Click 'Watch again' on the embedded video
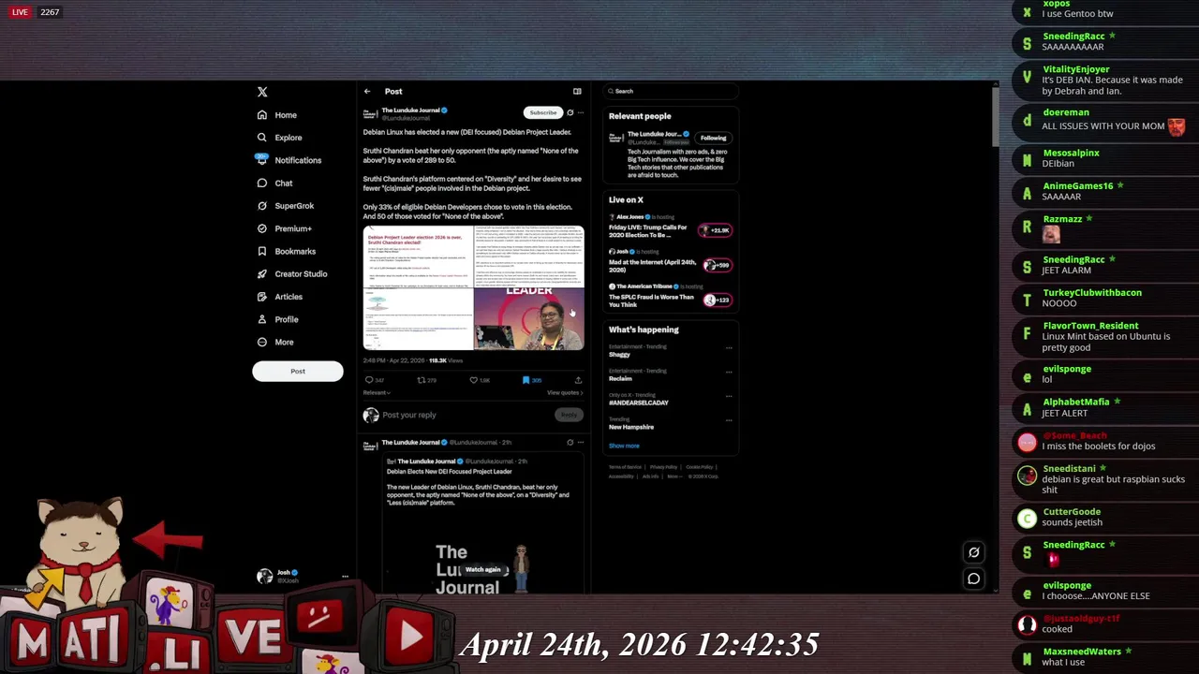The width and height of the screenshot is (1199, 674). (483, 569)
